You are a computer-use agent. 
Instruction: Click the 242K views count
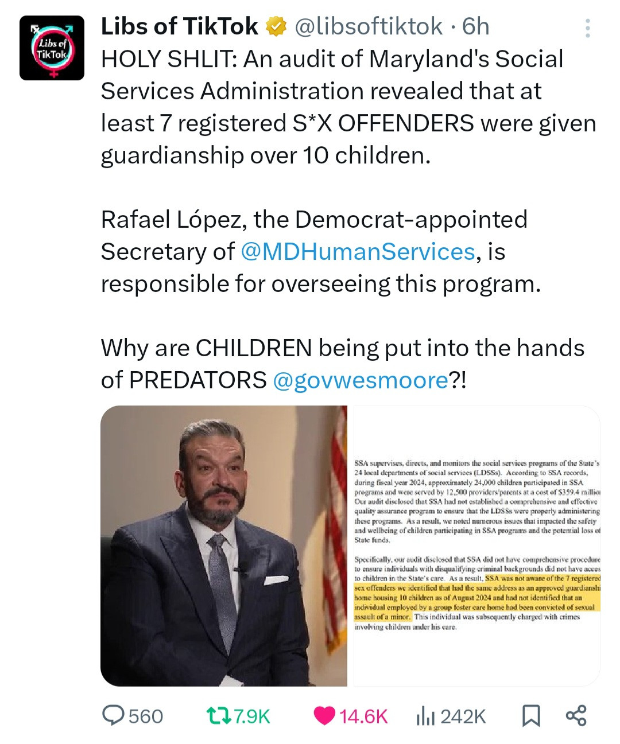pos(463,716)
